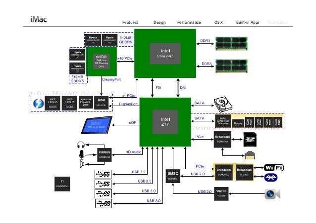Select the Broadcom BCM57765 chip
316x223 pixels.
[222, 139]
